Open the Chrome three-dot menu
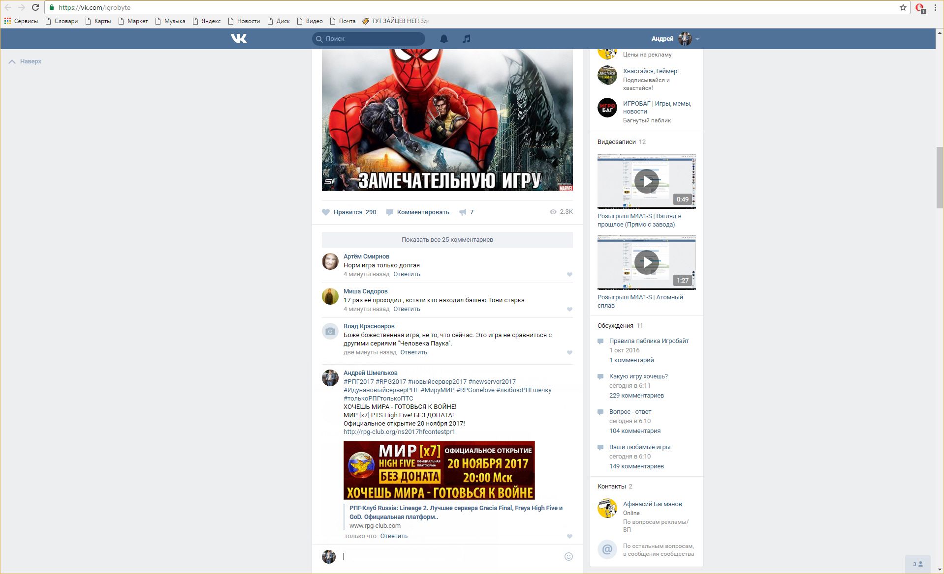 coord(935,7)
